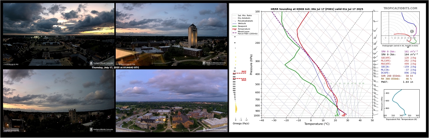Click the TROPICALTIDBITS.COM label
This screenshot has width=429, height=138.
400,9
